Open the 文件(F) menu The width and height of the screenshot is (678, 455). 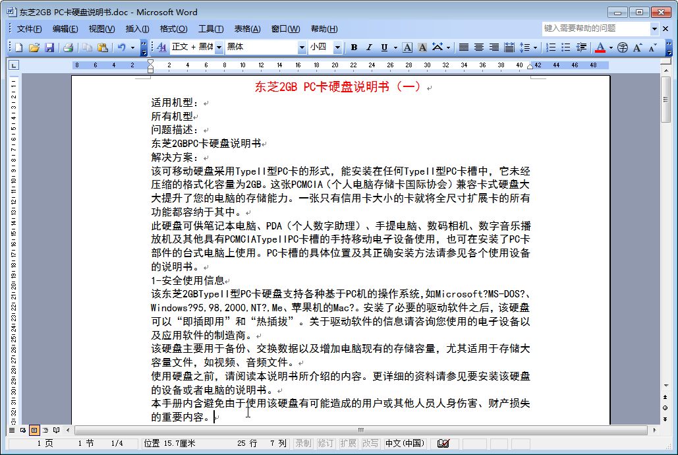point(29,29)
